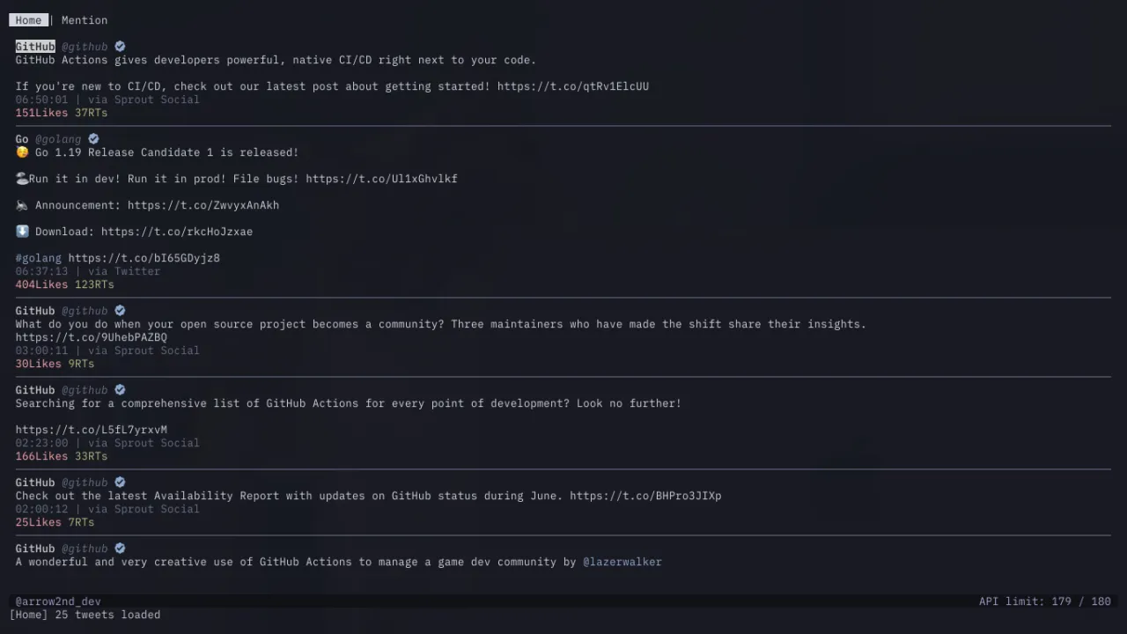Click verified badge on open source community tweet

(x=120, y=311)
